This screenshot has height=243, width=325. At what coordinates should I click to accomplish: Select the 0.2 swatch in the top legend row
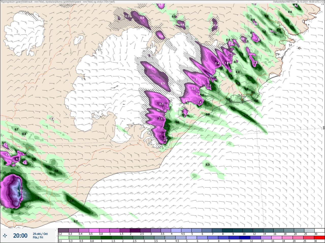click(x=63, y=230)
